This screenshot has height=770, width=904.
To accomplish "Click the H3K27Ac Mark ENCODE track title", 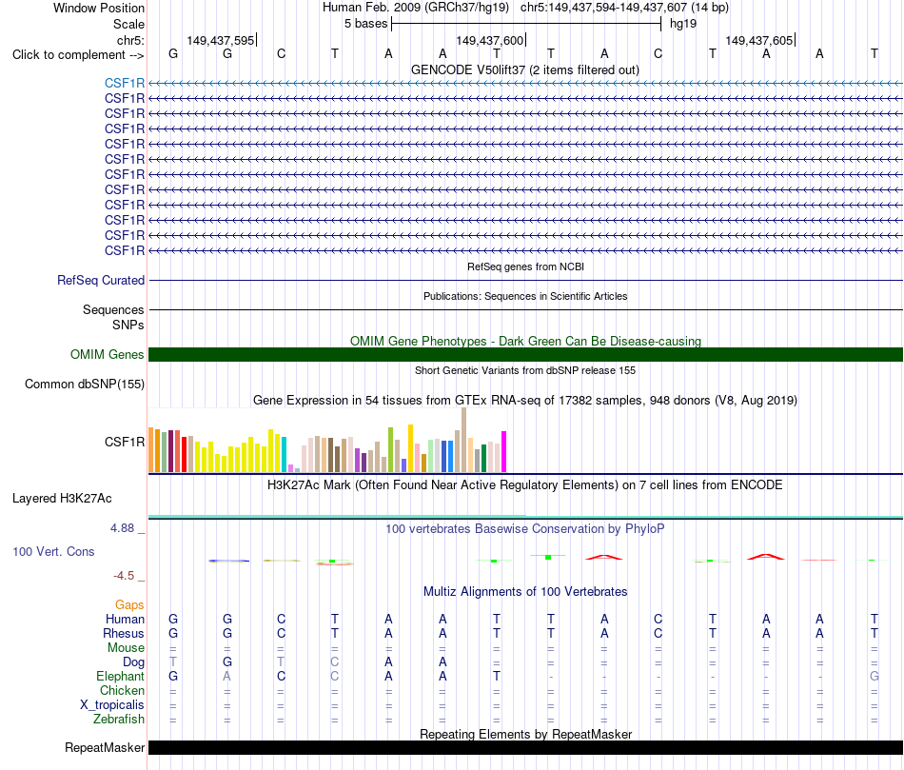I will tap(525, 485).
